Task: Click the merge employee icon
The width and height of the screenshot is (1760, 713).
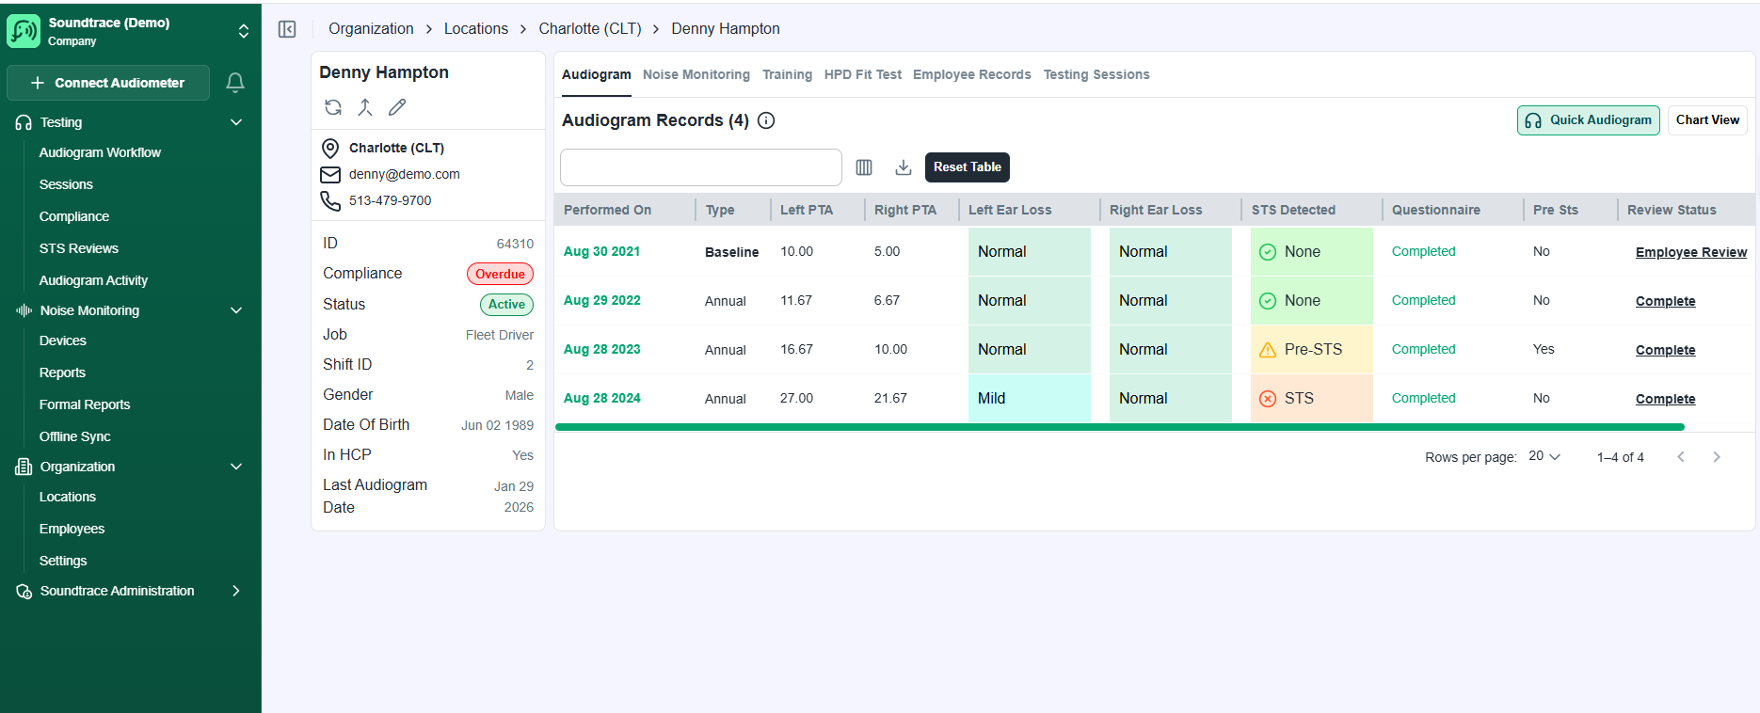Action: pyautogui.click(x=365, y=107)
